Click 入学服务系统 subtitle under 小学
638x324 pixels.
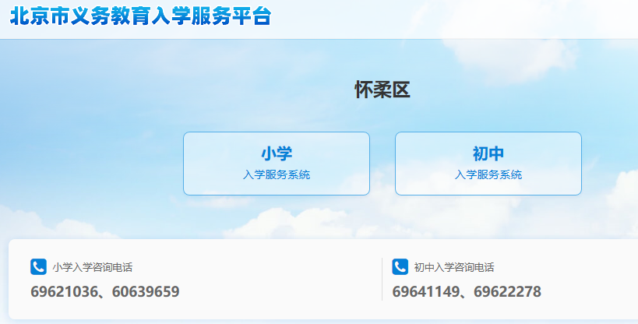(x=277, y=174)
